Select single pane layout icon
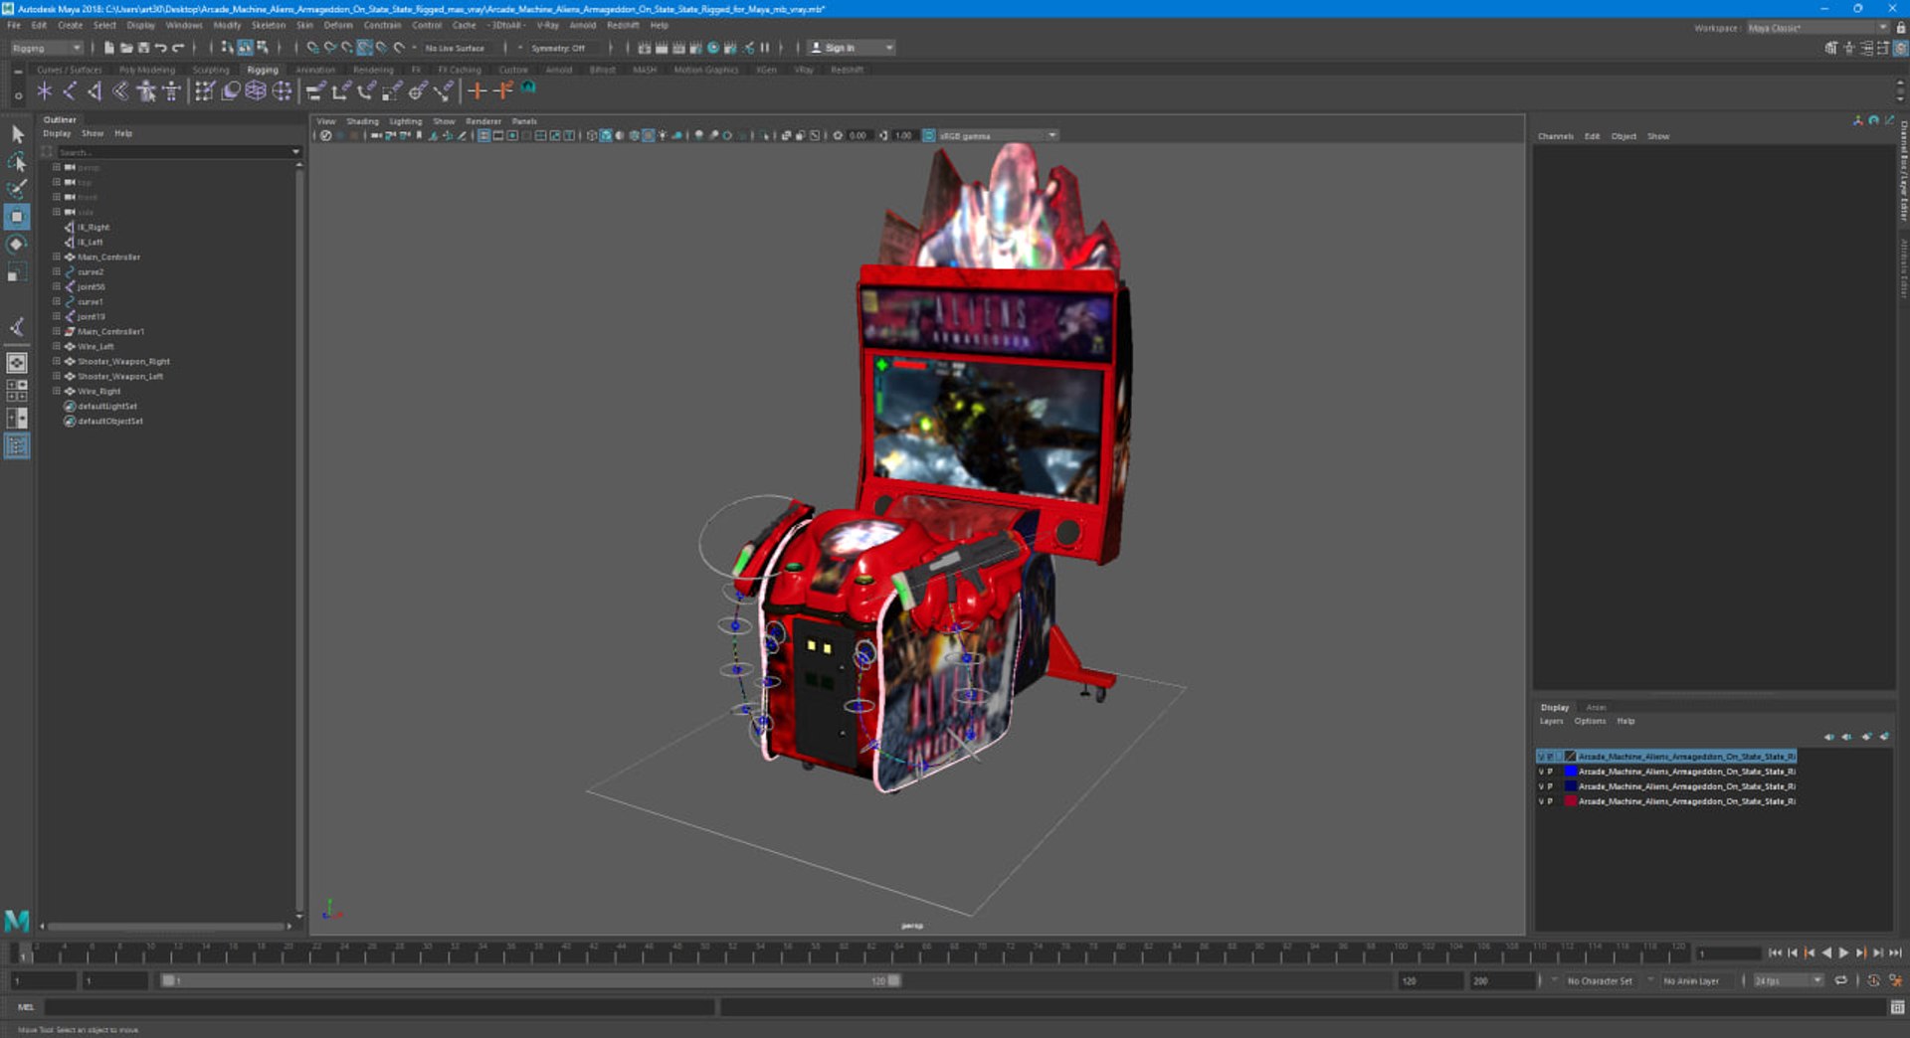Viewport: 1910px width, 1038px height. pyautogui.click(x=17, y=363)
